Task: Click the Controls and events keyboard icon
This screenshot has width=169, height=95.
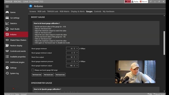Action: (x=7, y=51)
